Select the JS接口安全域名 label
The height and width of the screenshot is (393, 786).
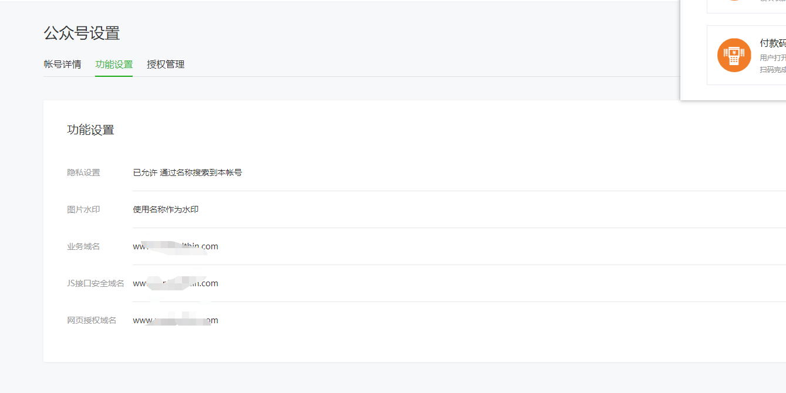click(x=96, y=283)
